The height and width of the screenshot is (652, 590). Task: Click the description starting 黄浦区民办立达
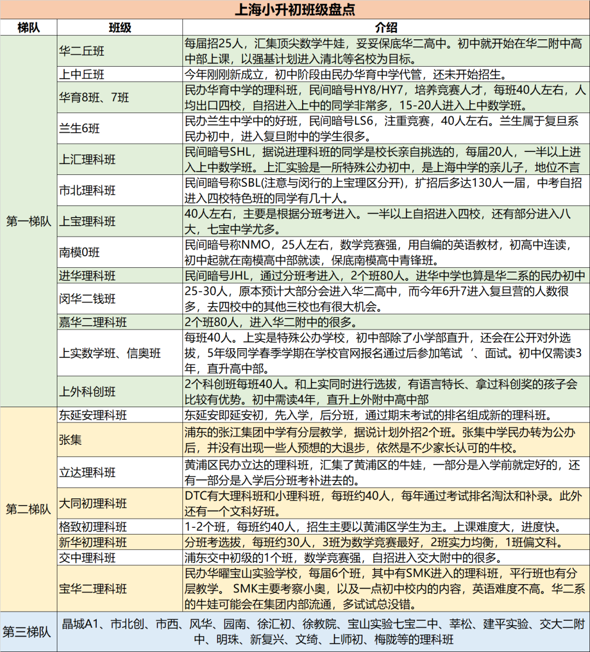(x=386, y=472)
